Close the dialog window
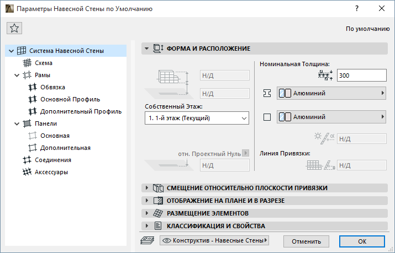Image resolution: width=395 pixels, height=253 pixels. point(382,8)
